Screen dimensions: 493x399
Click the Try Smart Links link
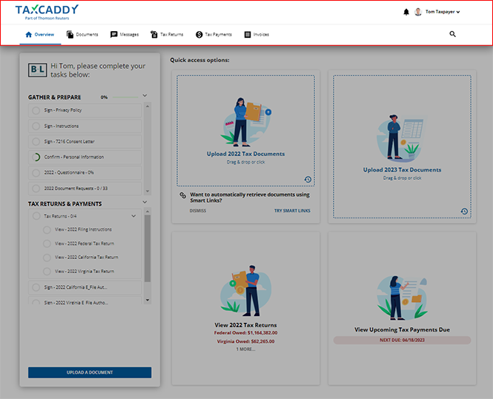click(x=292, y=210)
